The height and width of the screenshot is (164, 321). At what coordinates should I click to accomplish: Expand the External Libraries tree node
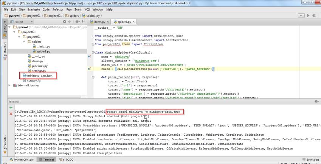tap(9, 85)
